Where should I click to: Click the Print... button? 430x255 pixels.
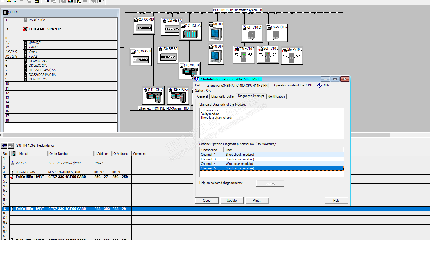pos(257,201)
